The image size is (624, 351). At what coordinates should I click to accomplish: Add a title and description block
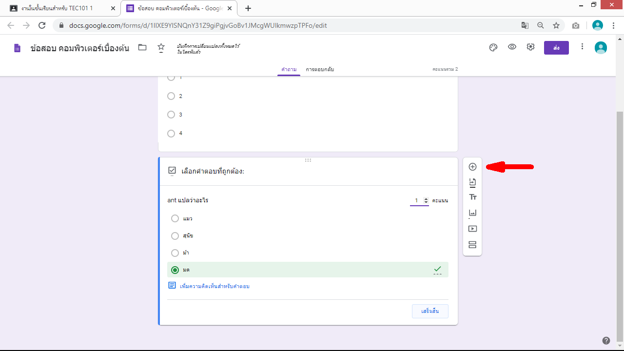(x=472, y=197)
